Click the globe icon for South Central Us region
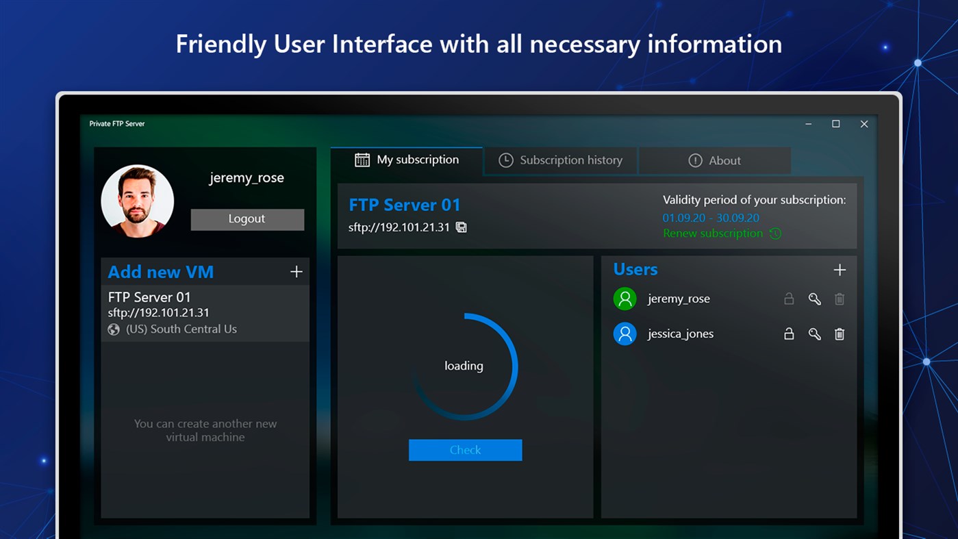Viewport: 958px width, 539px height. click(113, 329)
